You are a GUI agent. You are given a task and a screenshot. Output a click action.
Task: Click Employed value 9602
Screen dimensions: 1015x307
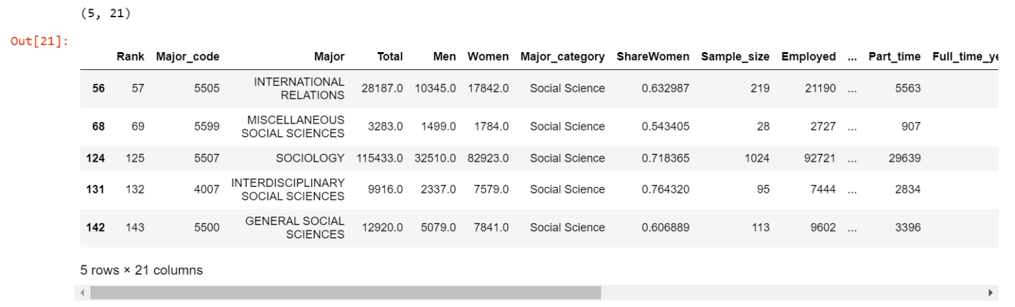coord(823,228)
